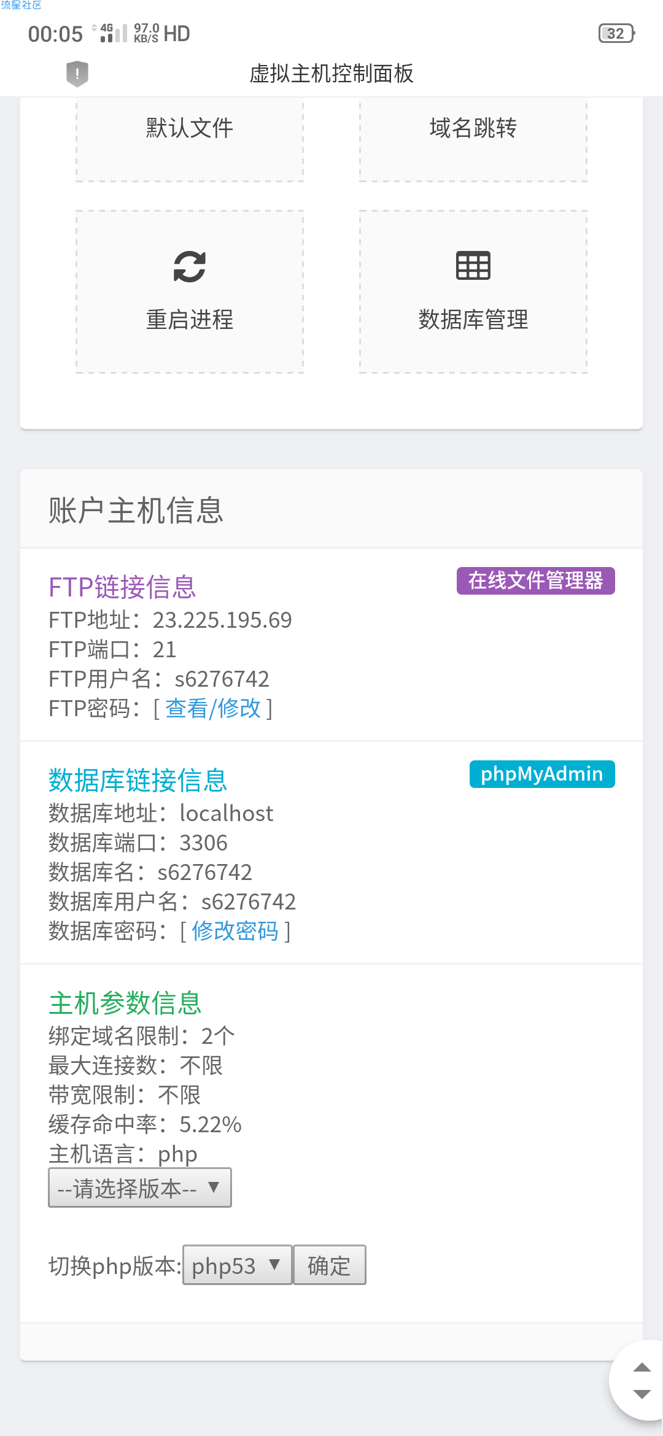Open the 默认文件 tile
The width and height of the screenshot is (663, 1436).
click(190, 139)
